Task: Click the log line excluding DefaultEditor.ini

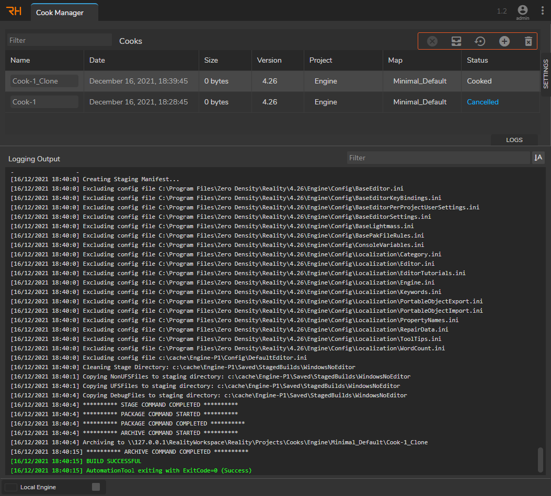Action: tap(159, 358)
